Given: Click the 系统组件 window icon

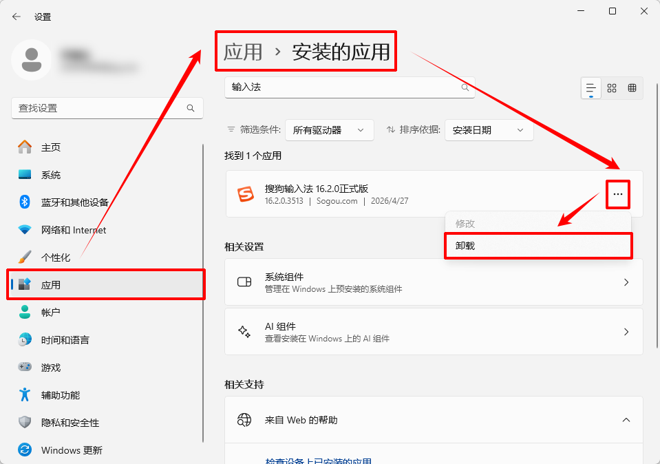Looking at the screenshot, I should coord(244,282).
